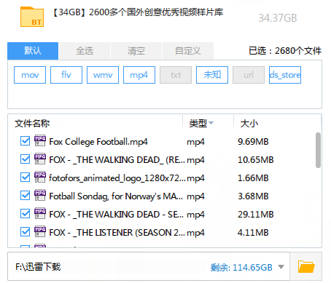The height and width of the screenshot is (283, 331).
Task: Open the download folder browse icon
Action: click(x=306, y=266)
